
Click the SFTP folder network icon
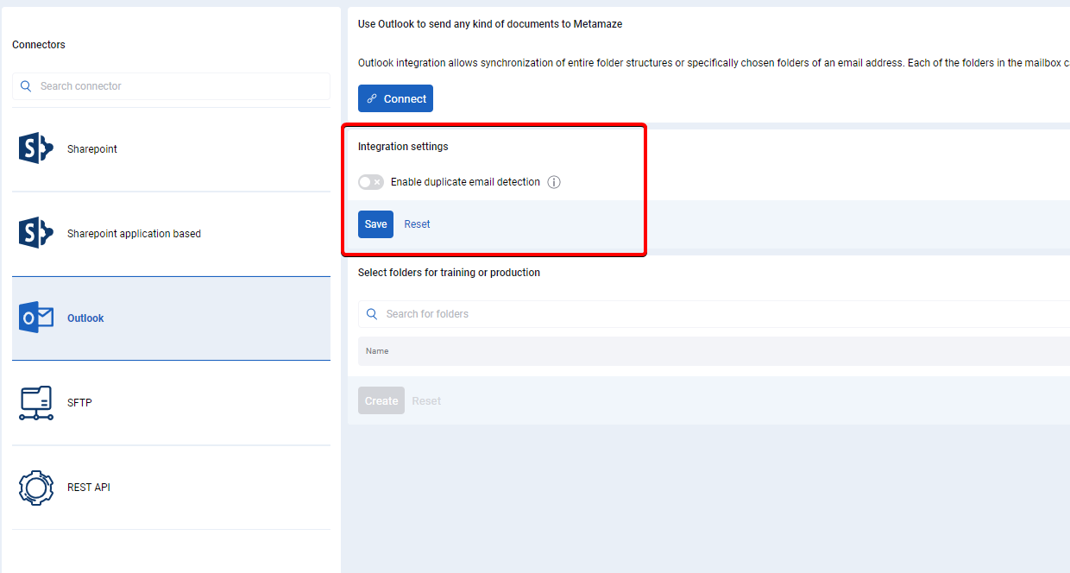[x=36, y=402]
